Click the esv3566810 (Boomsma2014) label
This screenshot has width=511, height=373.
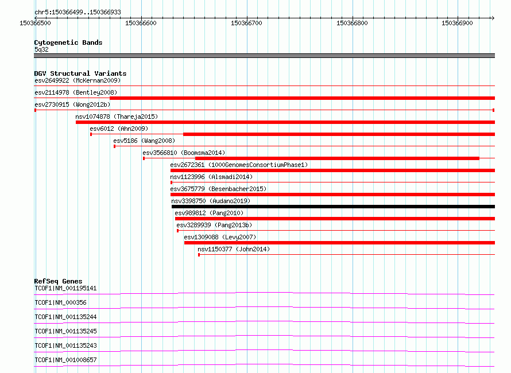click(184, 153)
